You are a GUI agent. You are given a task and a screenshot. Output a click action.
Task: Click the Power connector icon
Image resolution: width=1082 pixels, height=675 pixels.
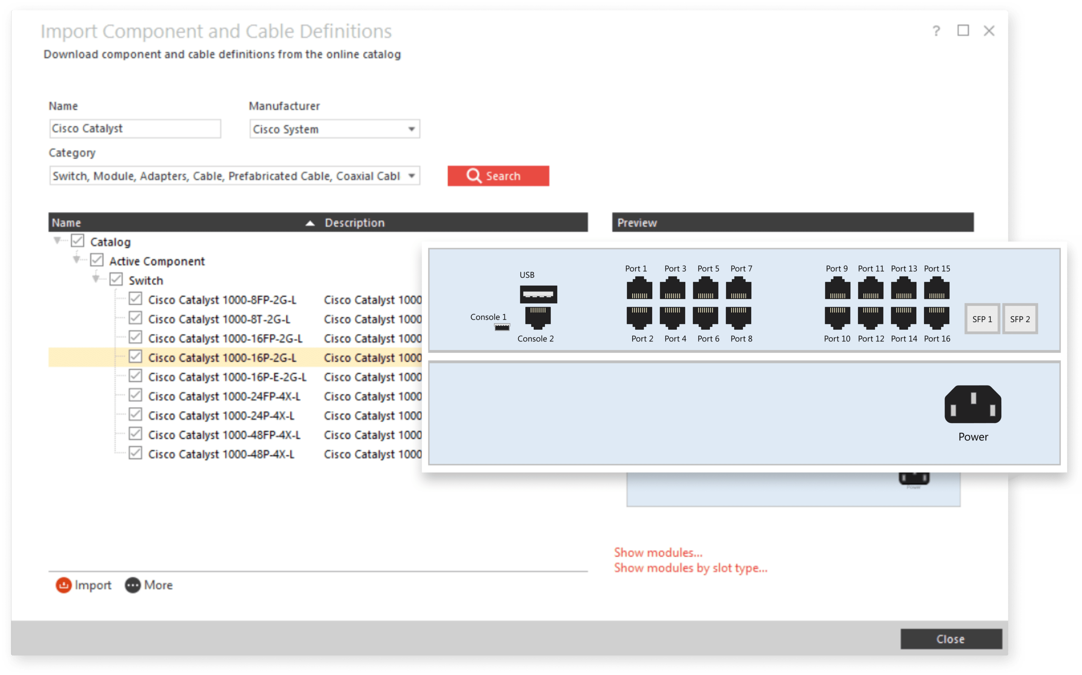pos(973,404)
